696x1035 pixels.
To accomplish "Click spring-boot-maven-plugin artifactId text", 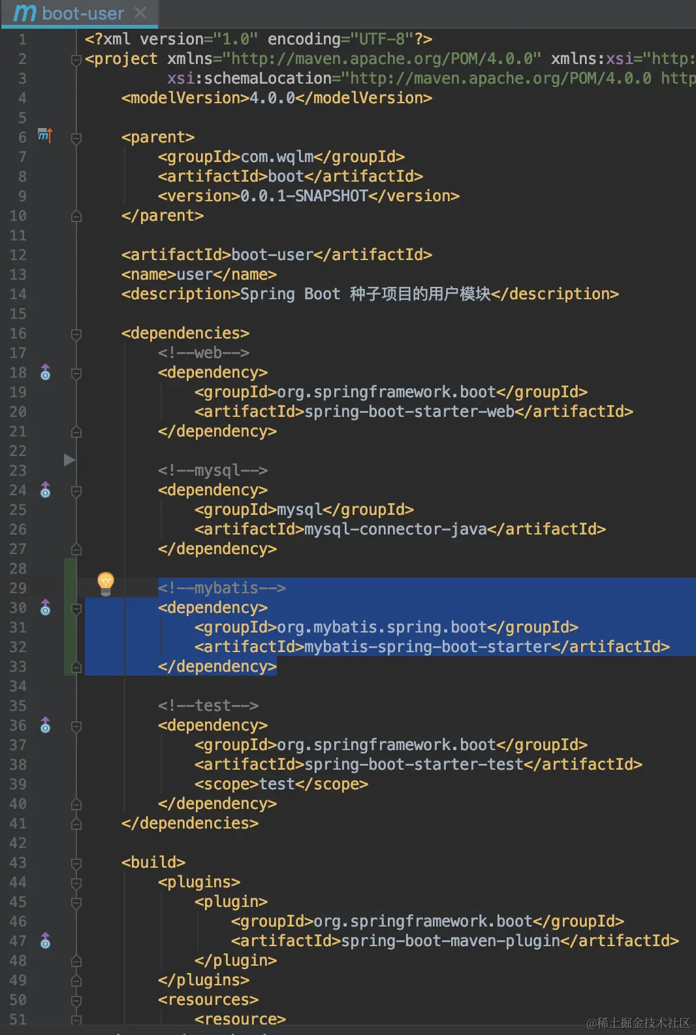I will tap(451, 941).
